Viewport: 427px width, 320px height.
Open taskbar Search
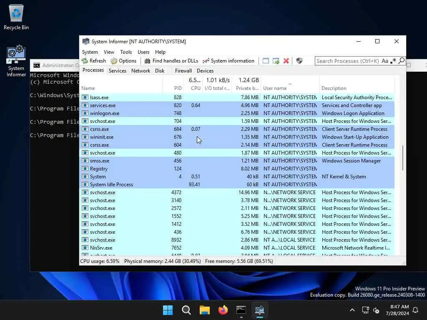coord(186,310)
